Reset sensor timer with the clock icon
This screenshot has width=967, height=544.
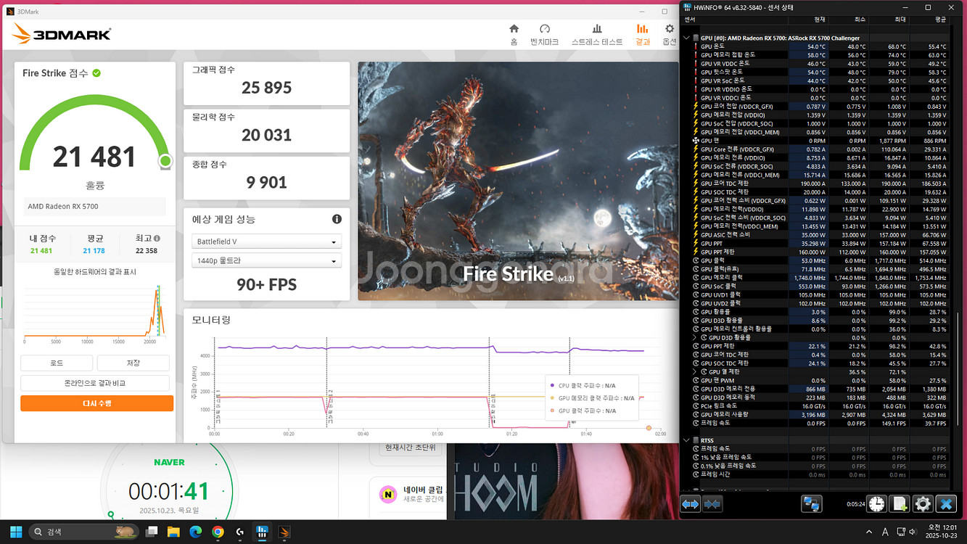pyautogui.click(x=877, y=503)
